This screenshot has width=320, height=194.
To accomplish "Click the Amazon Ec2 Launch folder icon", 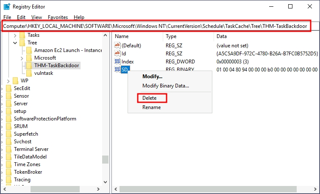I will tap(29, 50).
